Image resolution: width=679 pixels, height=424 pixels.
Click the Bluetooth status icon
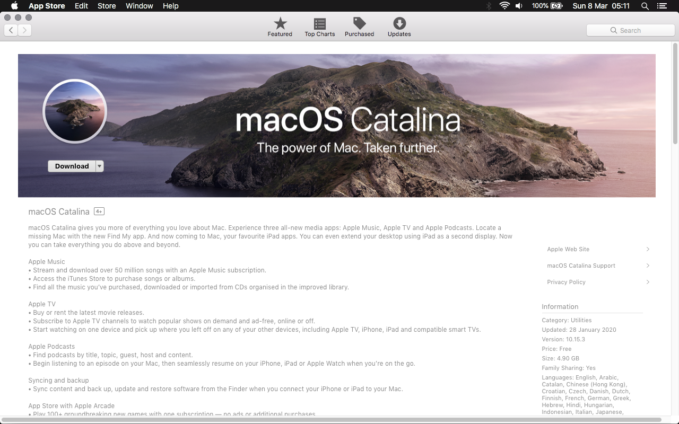click(x=489, y=6)
